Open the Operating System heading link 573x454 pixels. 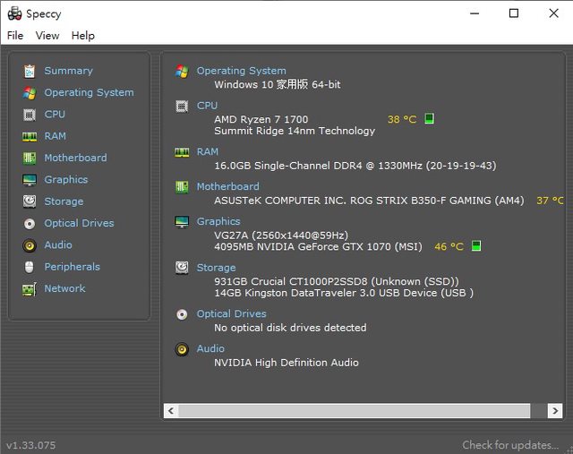pos(241,71)
